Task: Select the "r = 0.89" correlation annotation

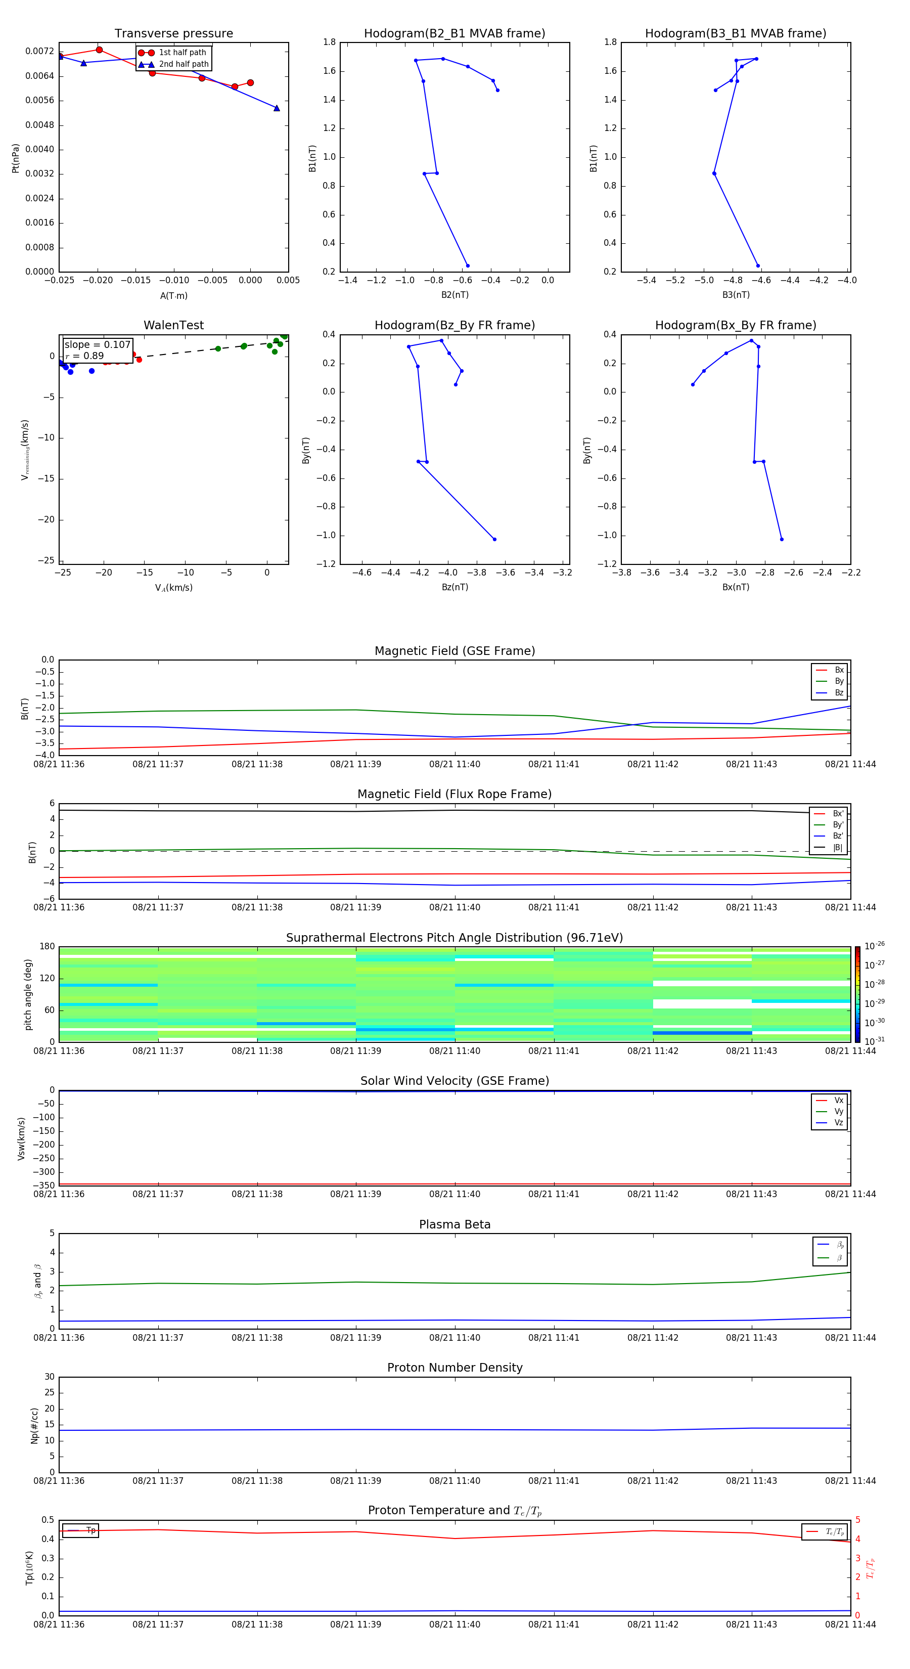Action: click(84, 356)
